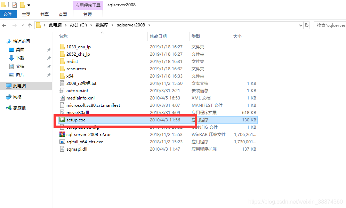Screen dimensions: 346x208
Task: Open the 管理 ribbon tab
Action: tap(88, 14)
